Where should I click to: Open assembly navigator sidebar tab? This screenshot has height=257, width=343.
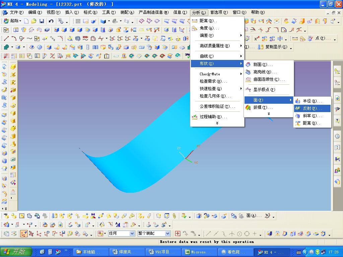click(337, 71)
